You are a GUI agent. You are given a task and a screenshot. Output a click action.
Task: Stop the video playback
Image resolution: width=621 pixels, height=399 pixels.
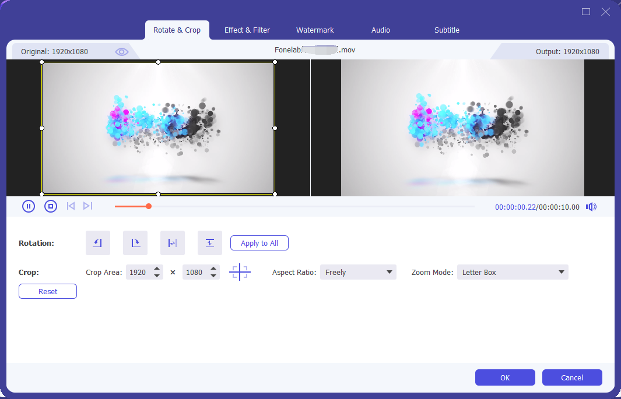50,206
